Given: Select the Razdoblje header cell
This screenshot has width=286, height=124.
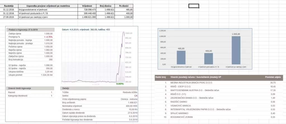Looking at the screenshot, I should (x=9, y=6).
